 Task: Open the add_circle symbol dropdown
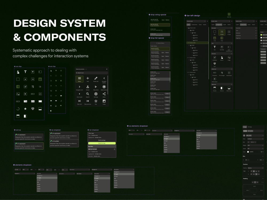click(x=255, y=135)
